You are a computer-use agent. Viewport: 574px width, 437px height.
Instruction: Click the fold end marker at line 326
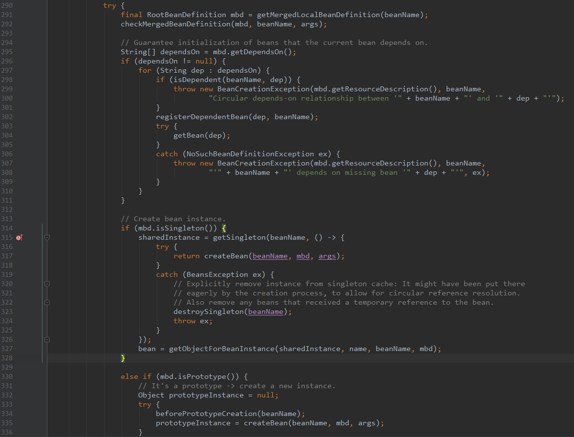tap(47, 340)
